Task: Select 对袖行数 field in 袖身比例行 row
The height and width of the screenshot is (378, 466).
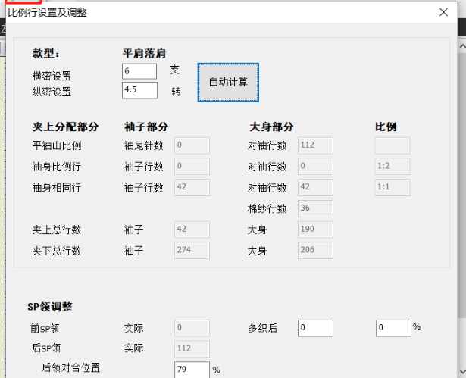Action: (315, 166)
